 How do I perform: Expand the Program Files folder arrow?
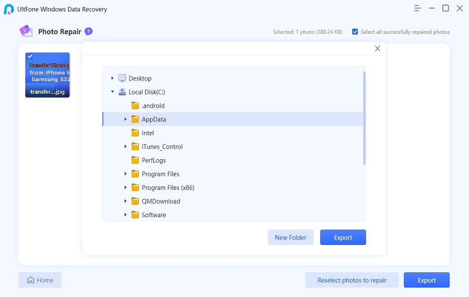point(126,174)
